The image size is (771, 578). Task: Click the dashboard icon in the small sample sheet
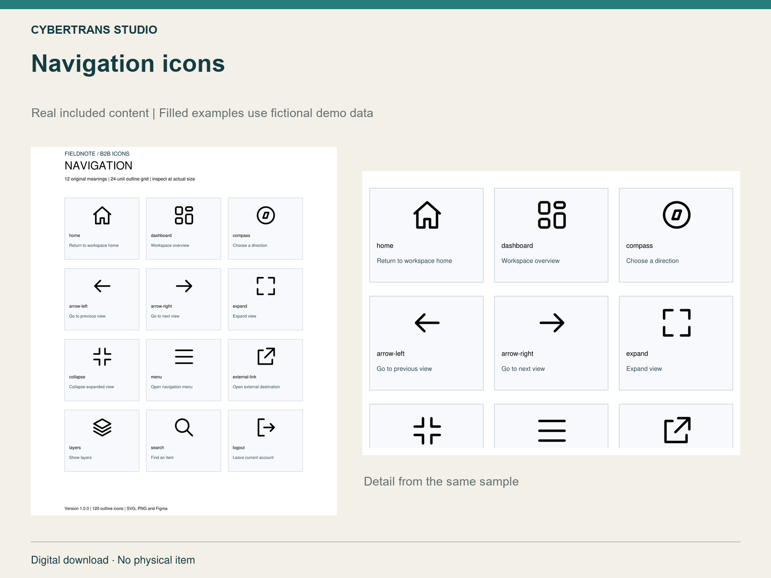point(184,215)
